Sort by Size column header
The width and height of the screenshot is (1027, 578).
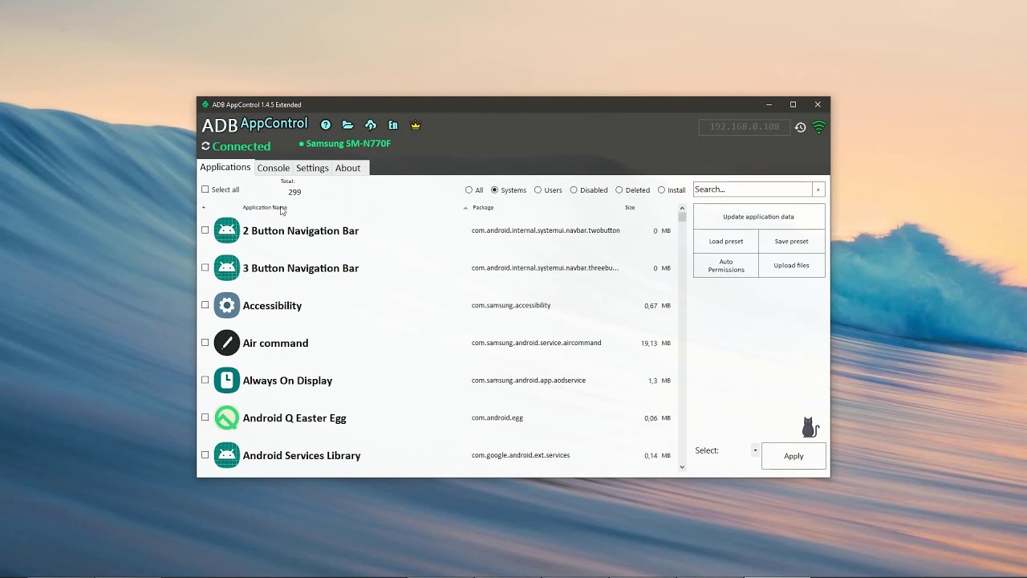(630, 208)
